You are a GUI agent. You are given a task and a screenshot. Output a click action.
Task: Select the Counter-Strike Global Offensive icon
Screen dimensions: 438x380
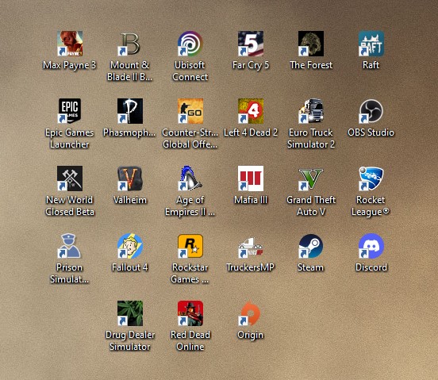(x=190, y=111)
